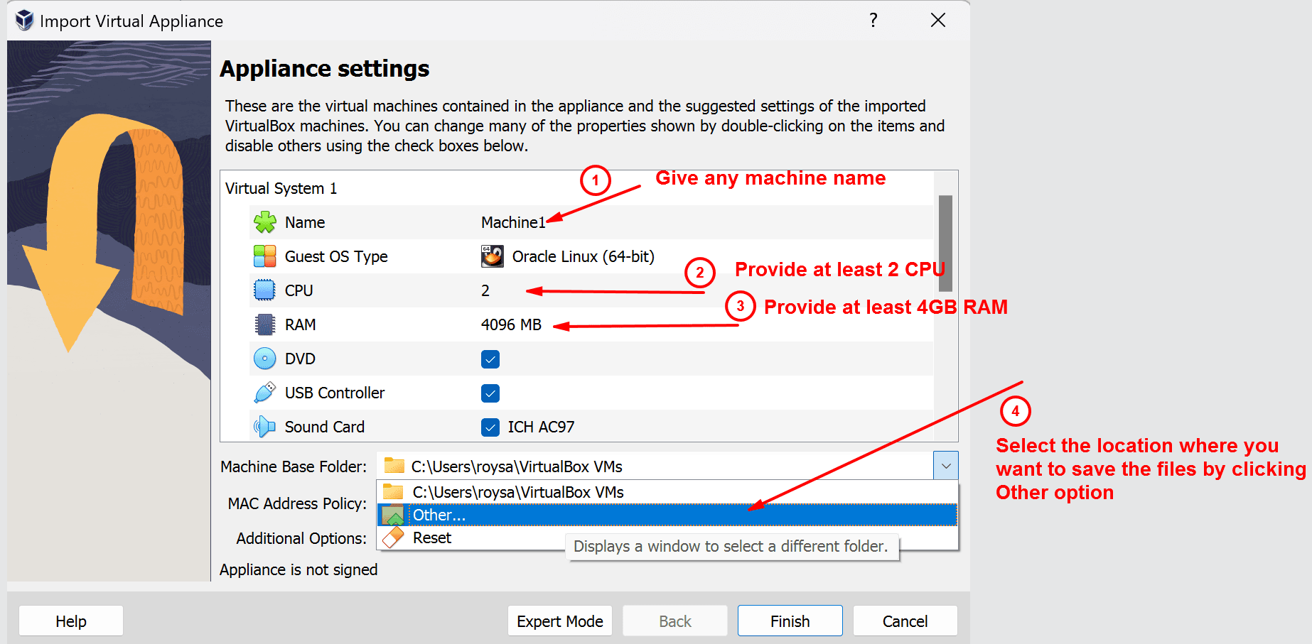The image size is (1312, 644).
Task: Click the green Name icon in settings list
Action: (265, 222)
